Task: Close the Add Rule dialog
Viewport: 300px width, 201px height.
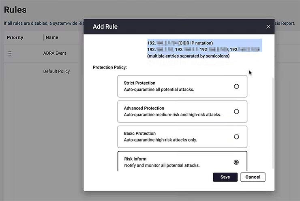Action: pos(268,27)
